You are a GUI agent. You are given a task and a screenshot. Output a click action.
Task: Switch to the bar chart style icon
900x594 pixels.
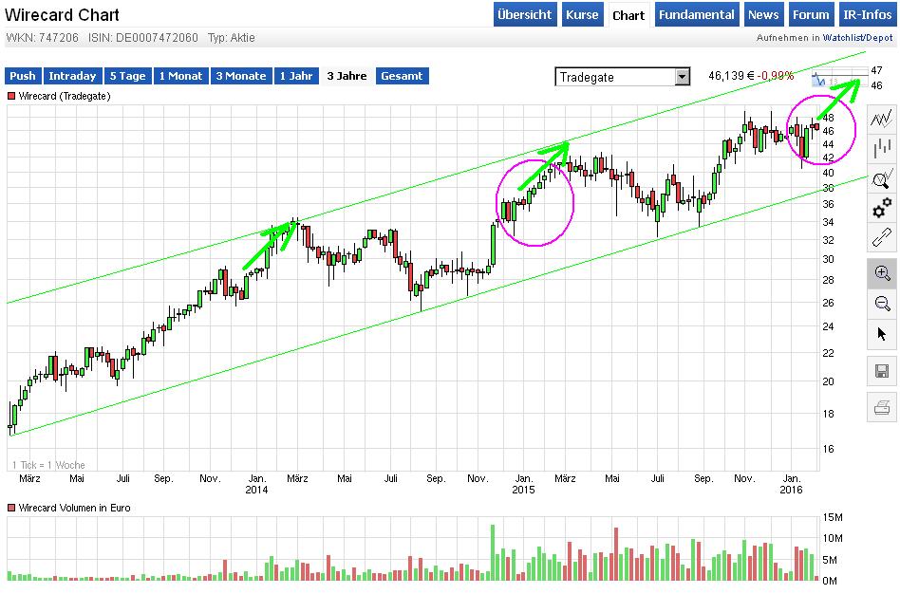[882, 148]
